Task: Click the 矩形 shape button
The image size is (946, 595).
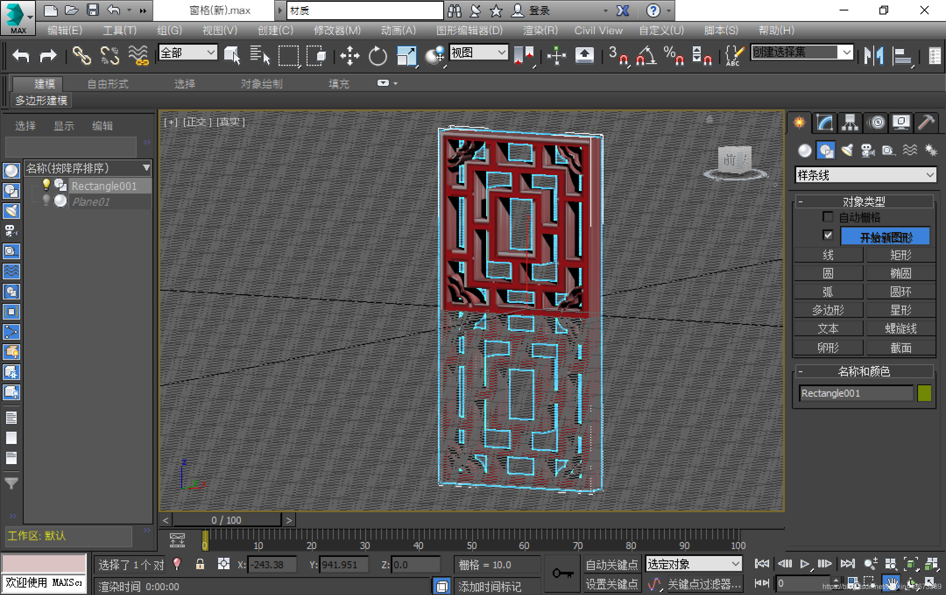Action: 900,255
